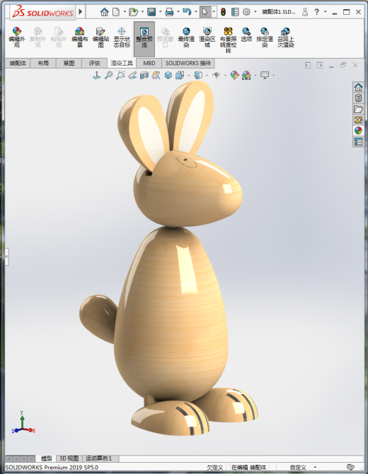Click the Render Options button
This screenshot has height=474, width=368.
pos(246,34)
